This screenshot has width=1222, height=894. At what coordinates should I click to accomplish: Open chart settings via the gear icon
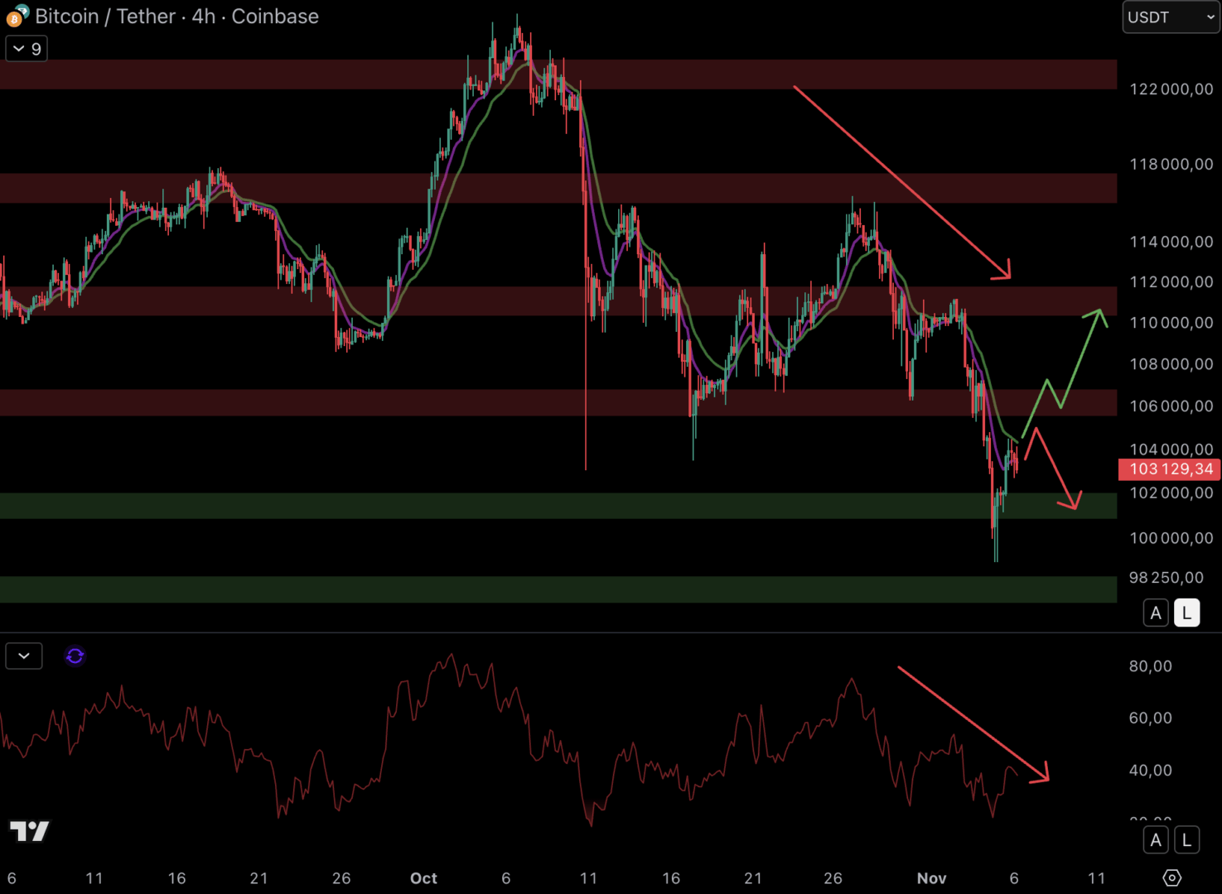pyautogui.click(x=1171, y=877)
